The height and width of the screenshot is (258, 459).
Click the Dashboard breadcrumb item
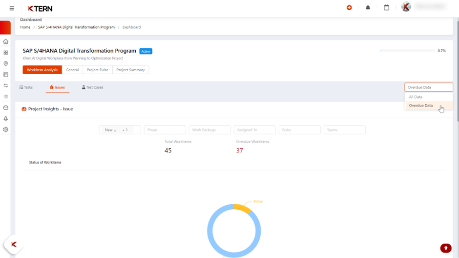click(x=131, y=27)
